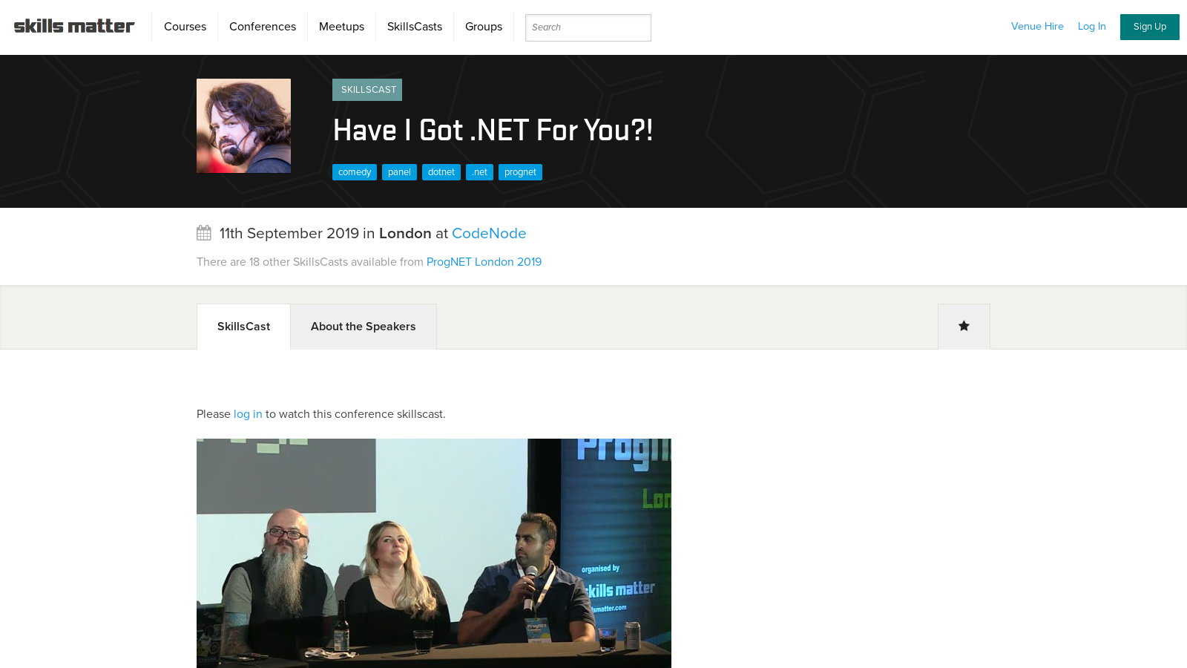Viewport: 1187px width, 668px height.
Task: Select the panel tag
Action: (399, 172)
